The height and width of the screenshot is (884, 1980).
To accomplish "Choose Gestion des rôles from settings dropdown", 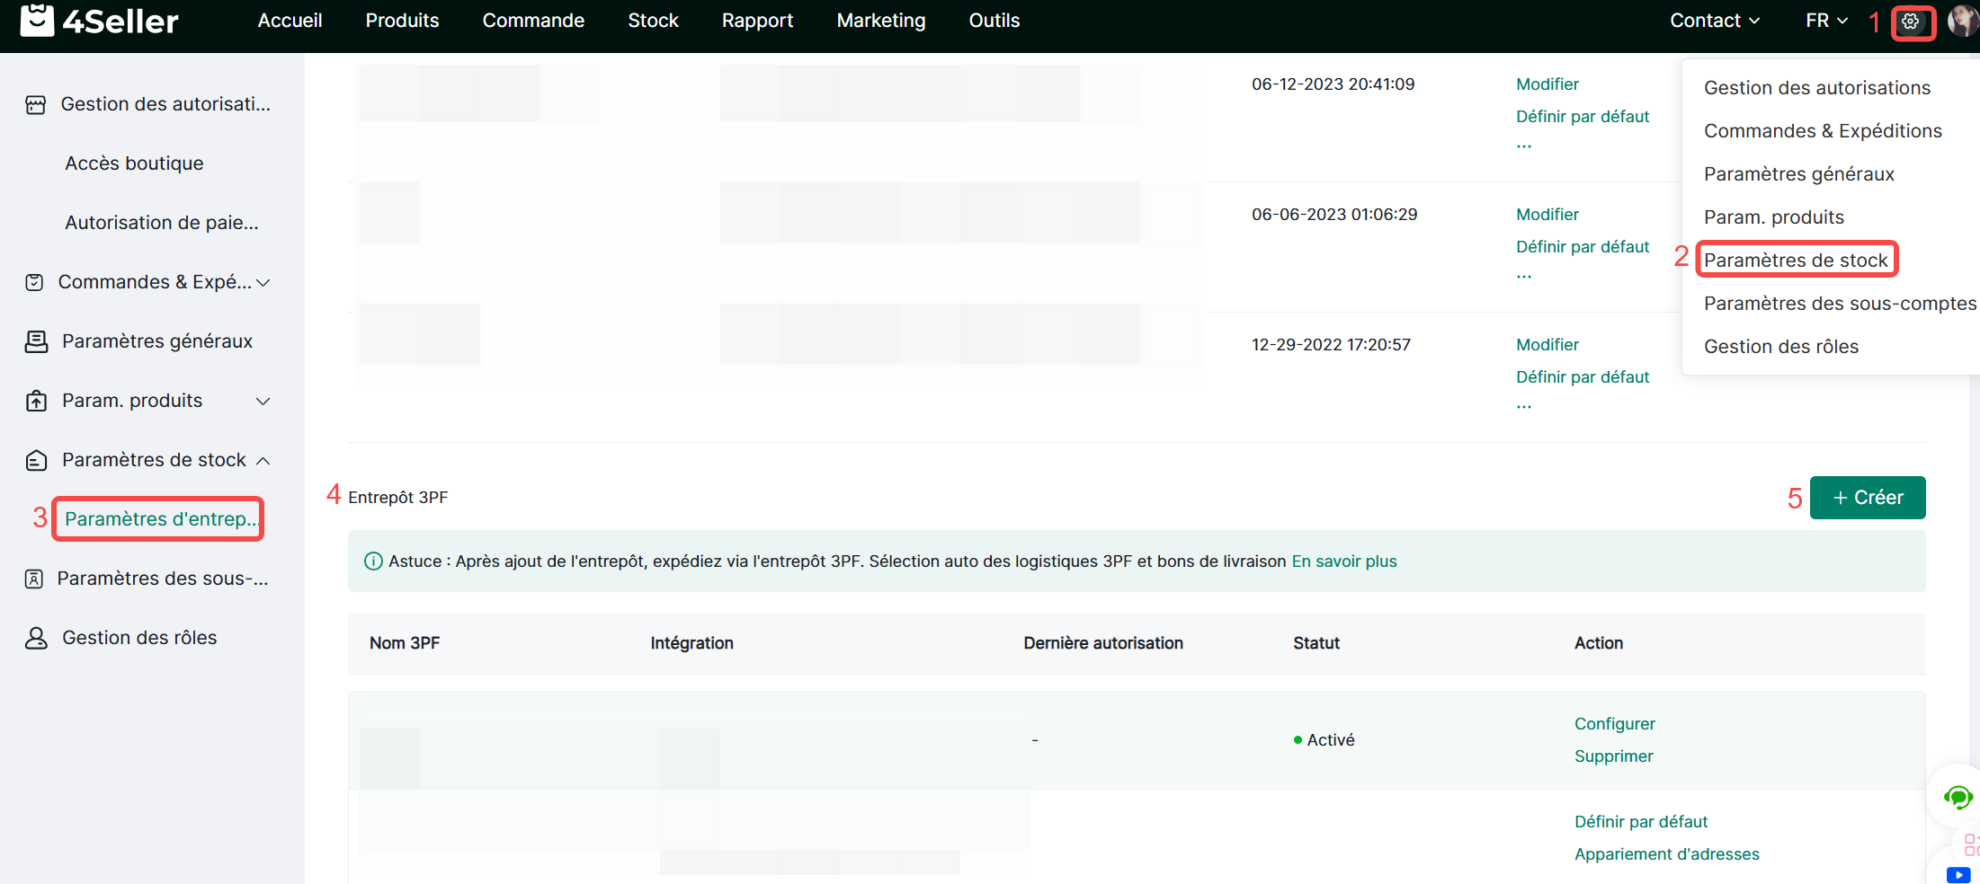I will click(x=1780, y=346).
